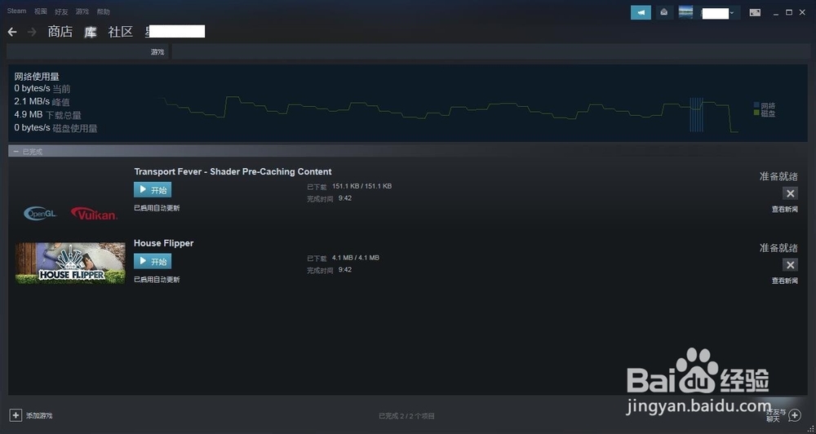Click the 好友与聊天 label
The width and height of the screenshot is (816, 434).
(776, 415)
